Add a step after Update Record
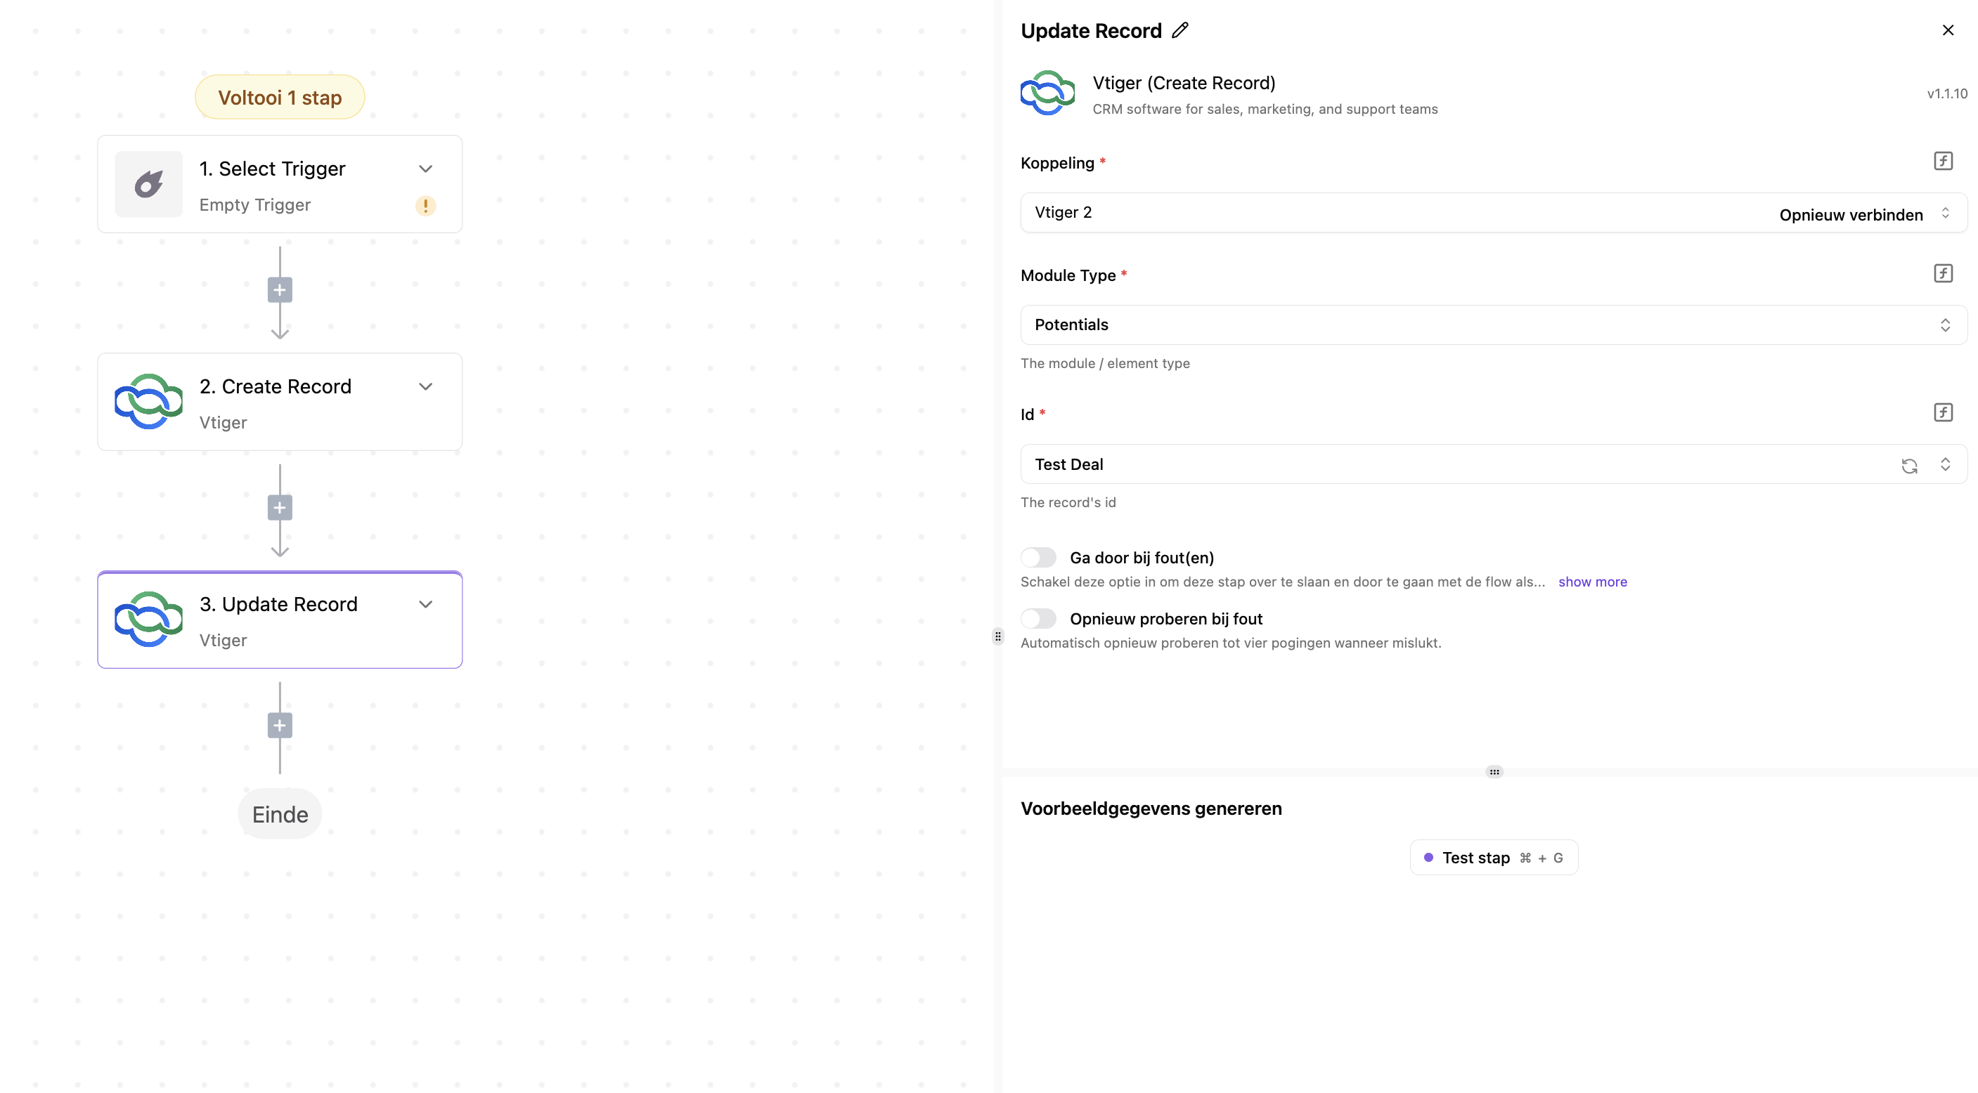Image resolution: width=1978 pixels, height=1093 pixels. click(x=280, y=726)
